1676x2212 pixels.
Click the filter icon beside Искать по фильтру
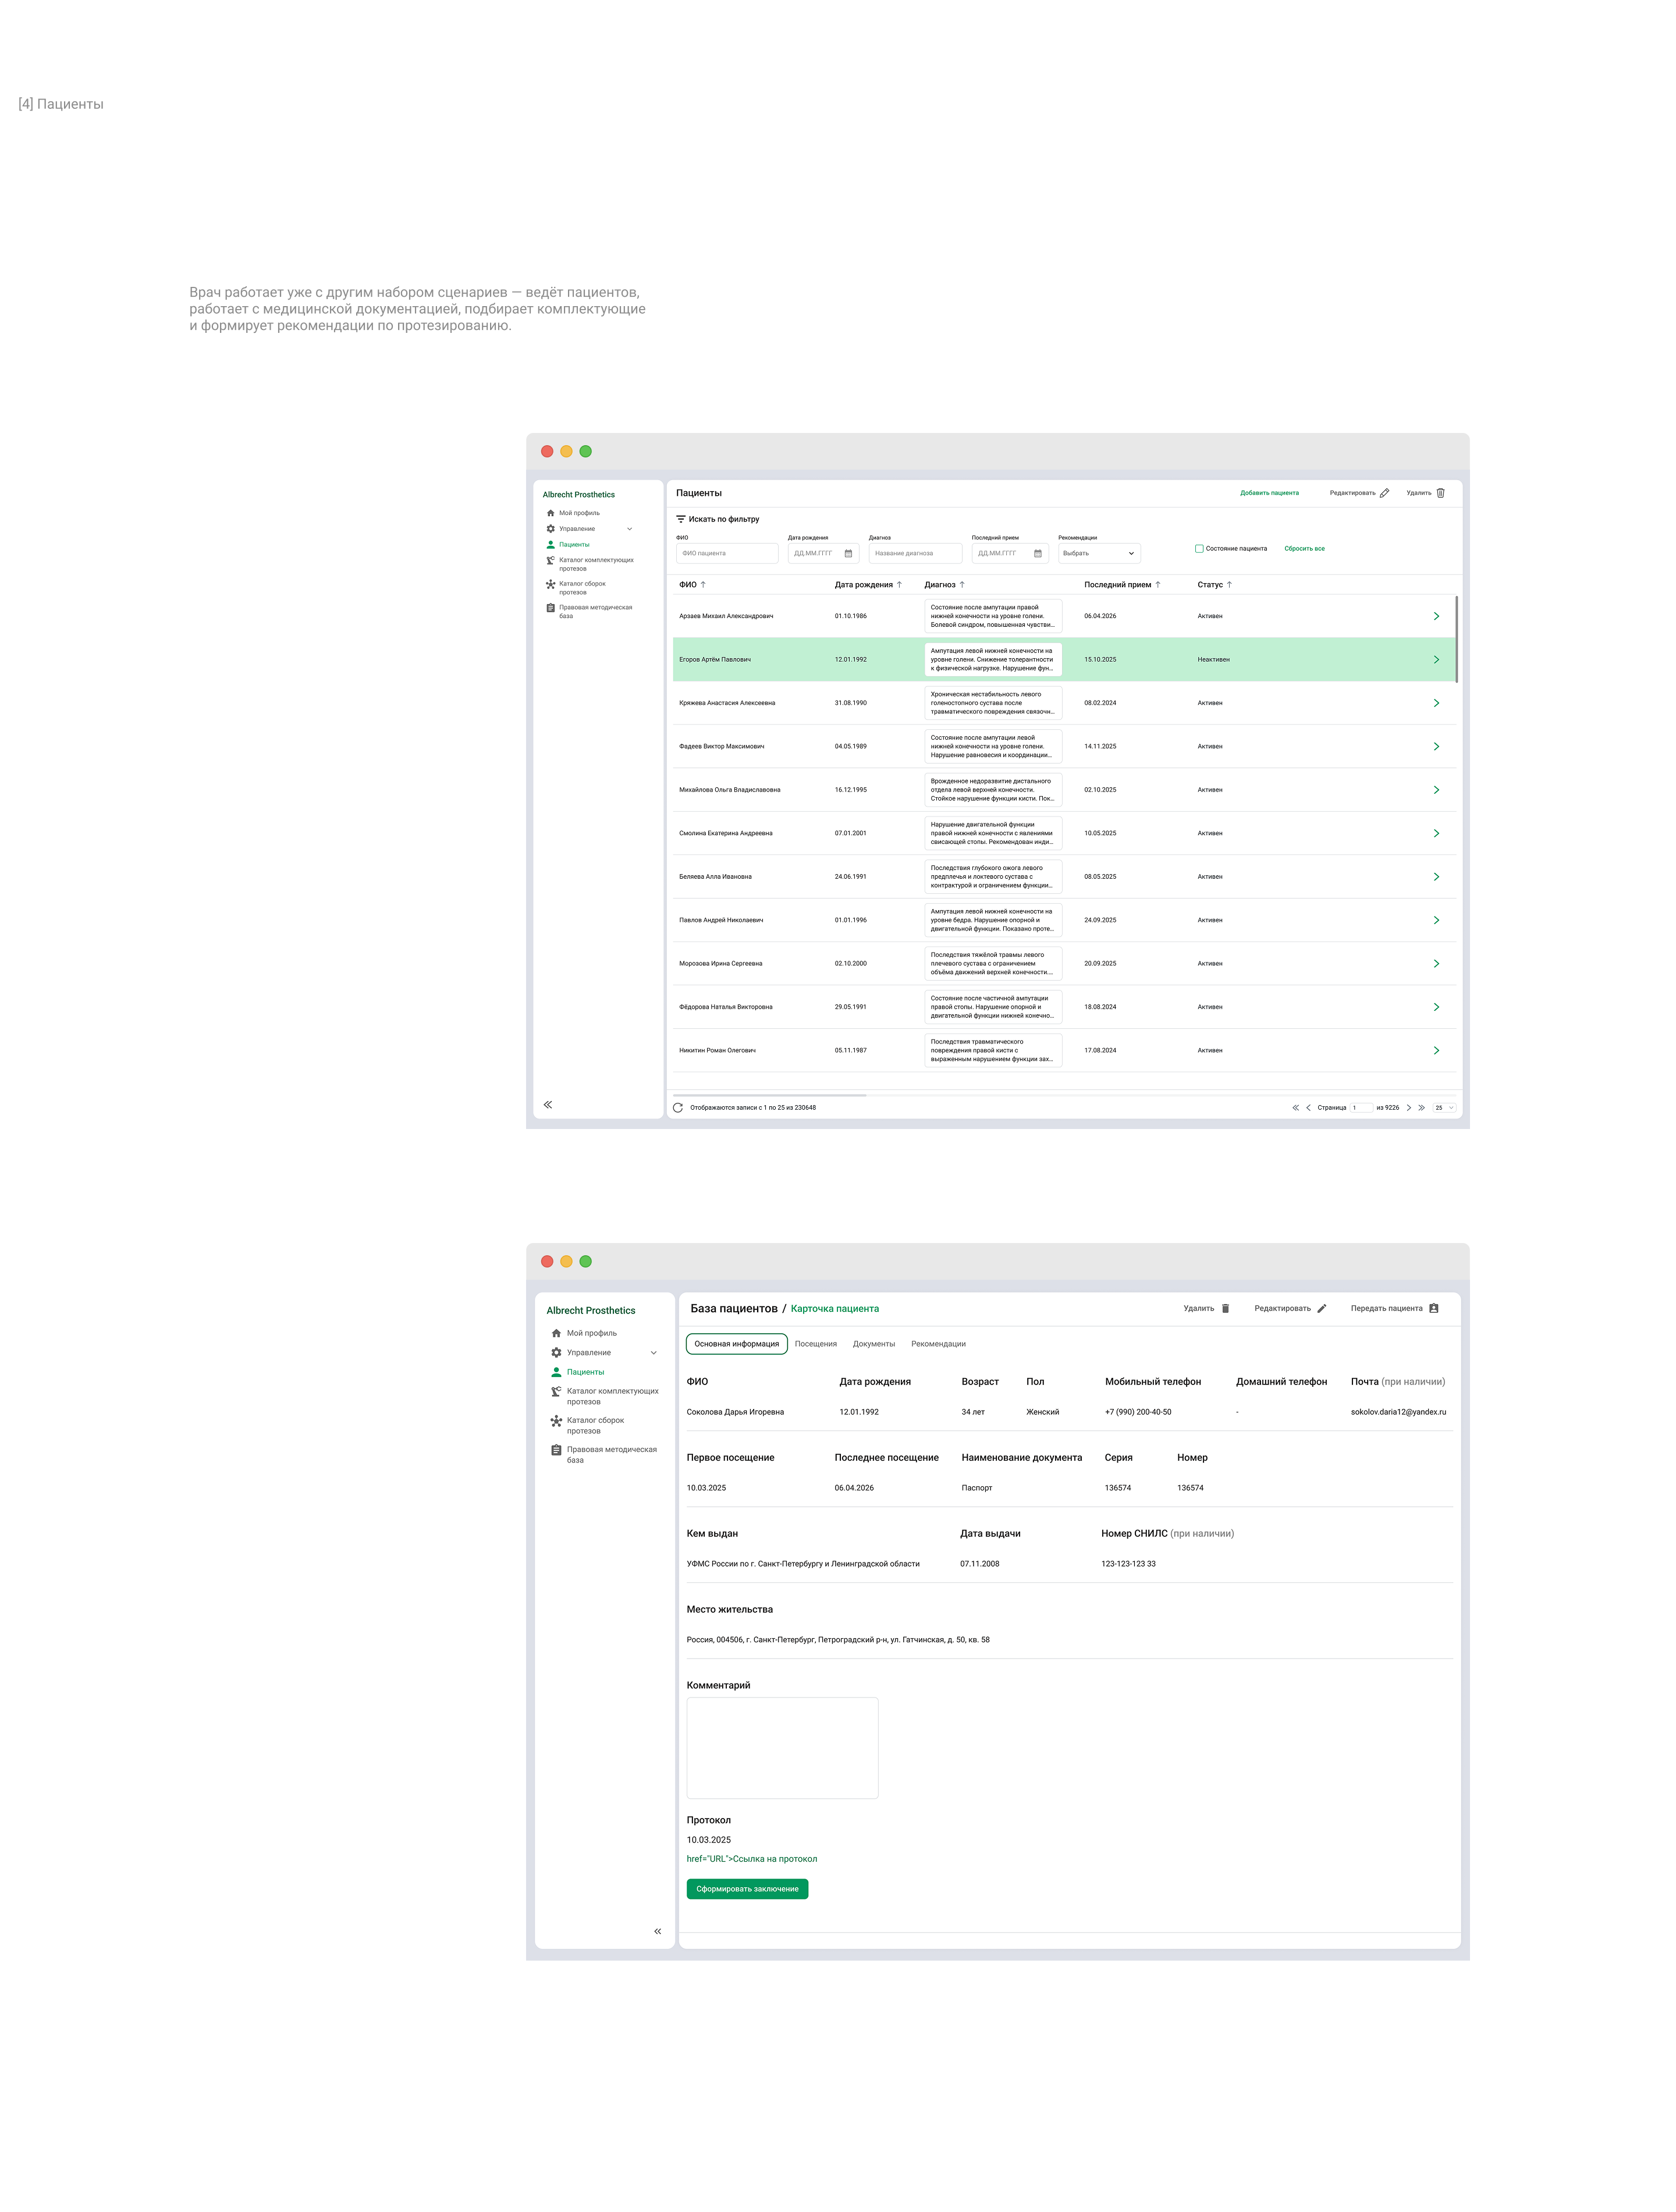681,519
